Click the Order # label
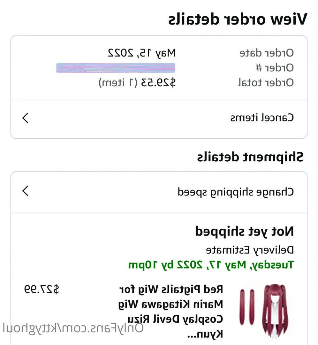 tap(275, 68)
